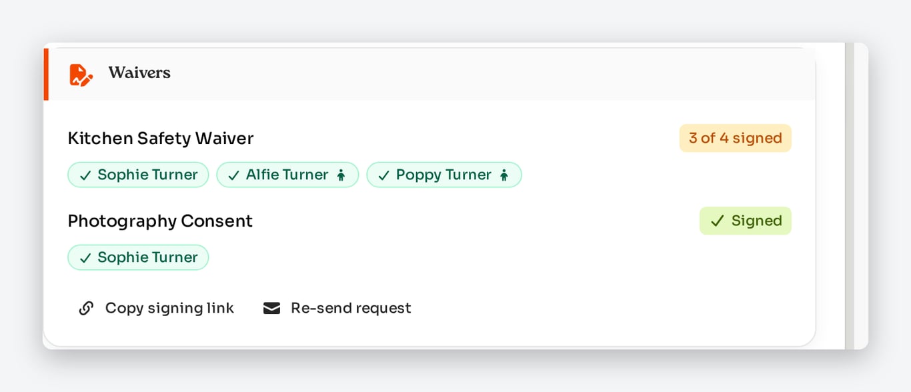Click the Waivers document-signing icon

point(81,75)
